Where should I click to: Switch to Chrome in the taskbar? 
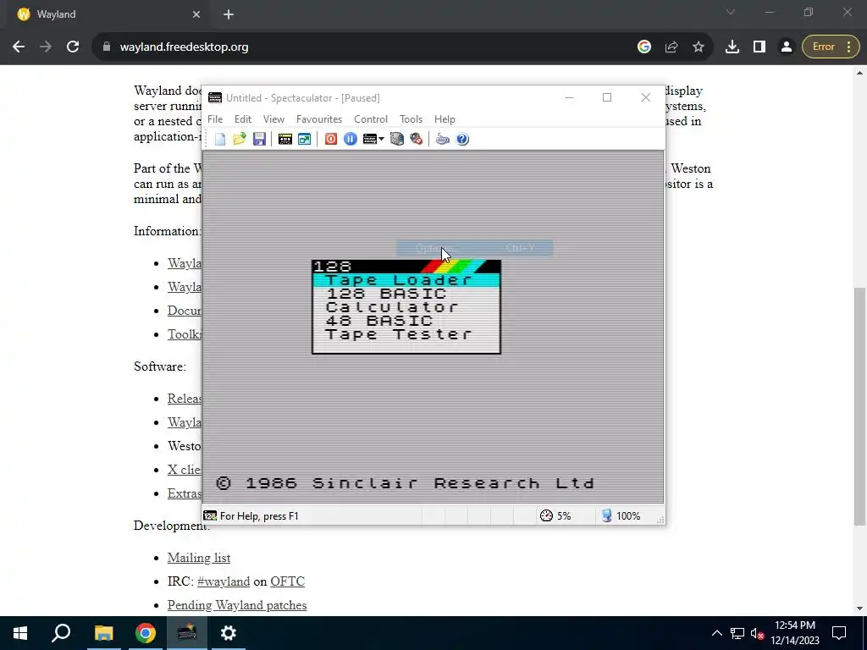click(x=146, y=633)
